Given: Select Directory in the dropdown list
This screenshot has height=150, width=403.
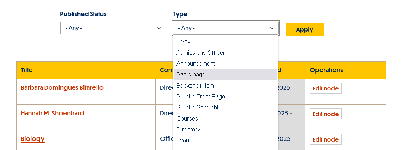Looking at the screenshot, I should [x=188, y=129].
